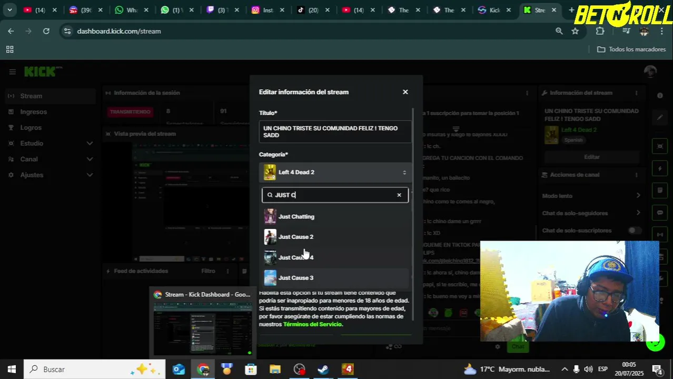The height and width of the screenshot is (379, 673).
Task: Click the notes document icon in right rail
Action: coord(660,191)
